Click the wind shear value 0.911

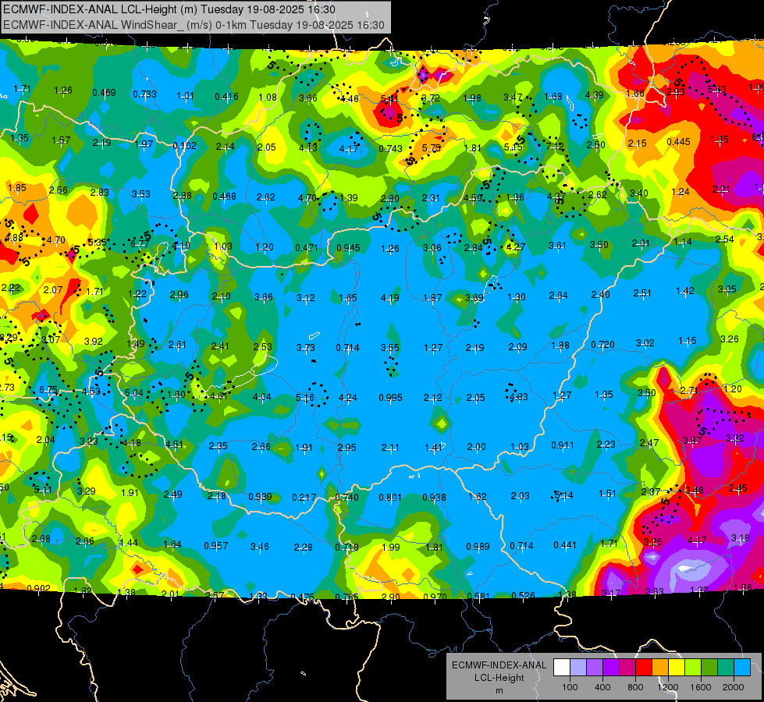563,445
